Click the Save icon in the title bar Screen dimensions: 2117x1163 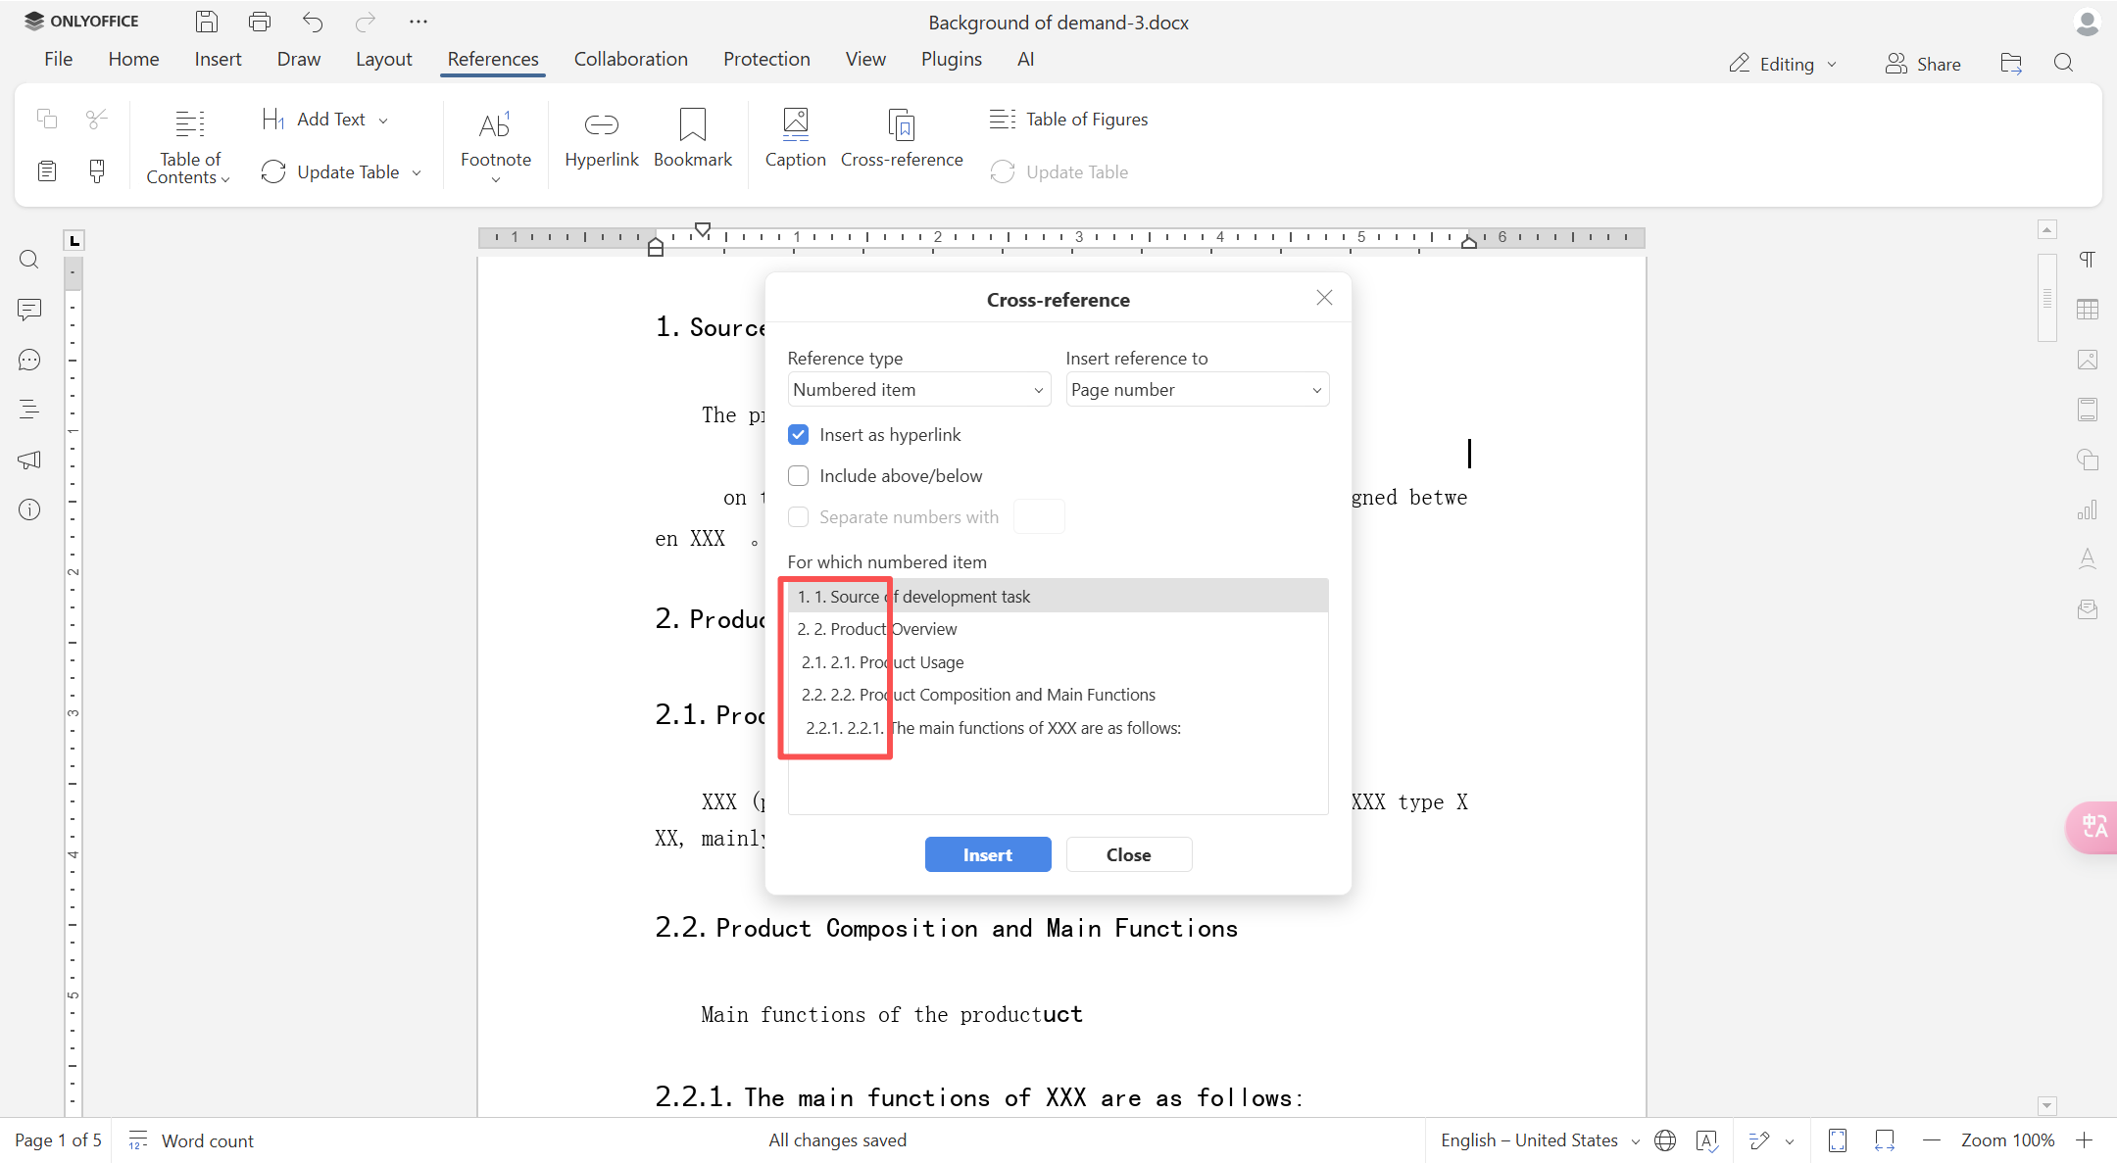point(206,22)
